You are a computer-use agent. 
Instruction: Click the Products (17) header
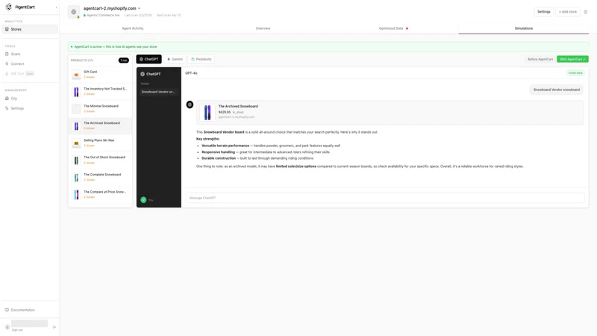pos(82,60)
